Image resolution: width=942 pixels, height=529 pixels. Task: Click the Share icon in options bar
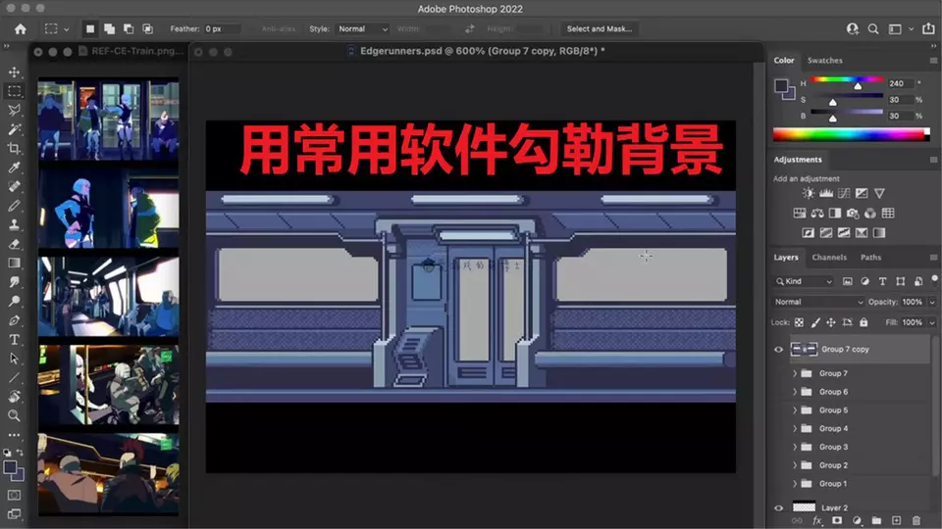928,28
